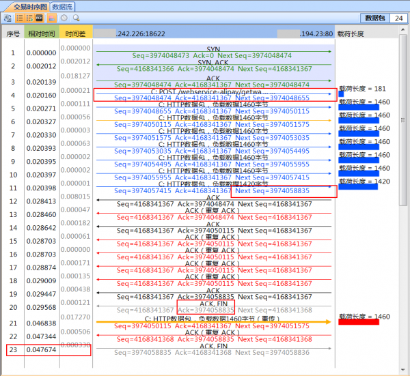Click relative time 0.047674 in row 23

(41, 350)
